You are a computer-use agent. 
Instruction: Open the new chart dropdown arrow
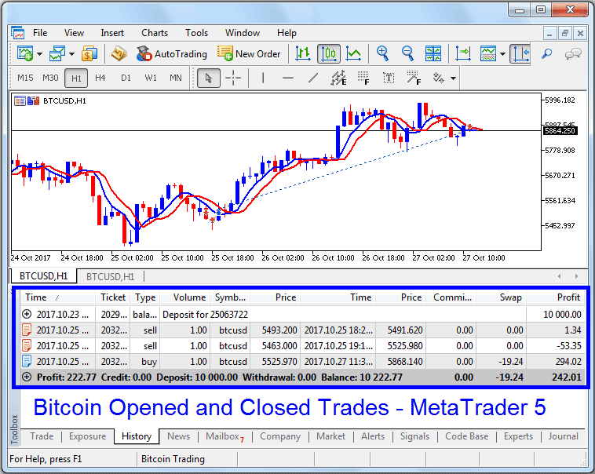click(x=38, y=54)
